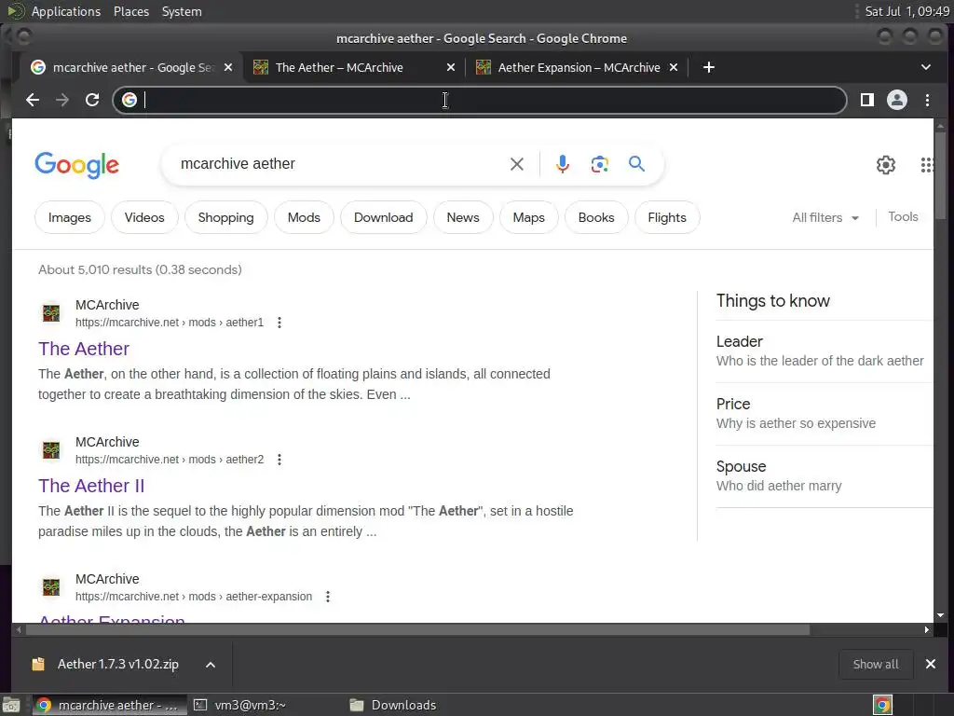Close The Aether – MCArchive tab

pyautogui.click(x=451, y=67)
